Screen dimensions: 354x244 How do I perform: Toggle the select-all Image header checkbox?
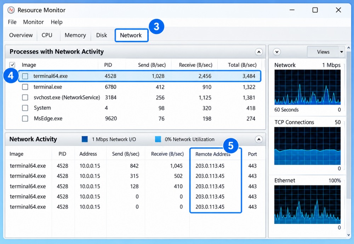click(x=12, y=65)
